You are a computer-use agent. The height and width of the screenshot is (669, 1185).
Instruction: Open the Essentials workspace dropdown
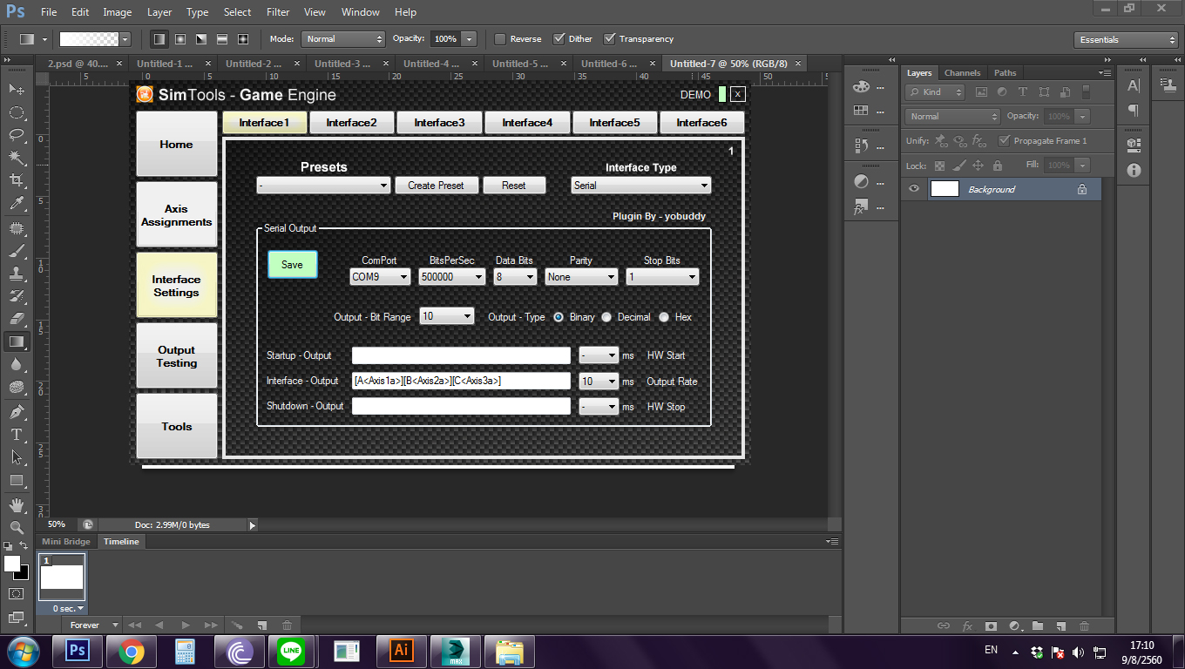tap(1126, 39)
